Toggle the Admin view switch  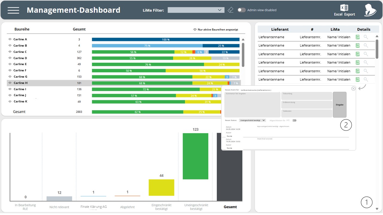click(x=241, y=10)
